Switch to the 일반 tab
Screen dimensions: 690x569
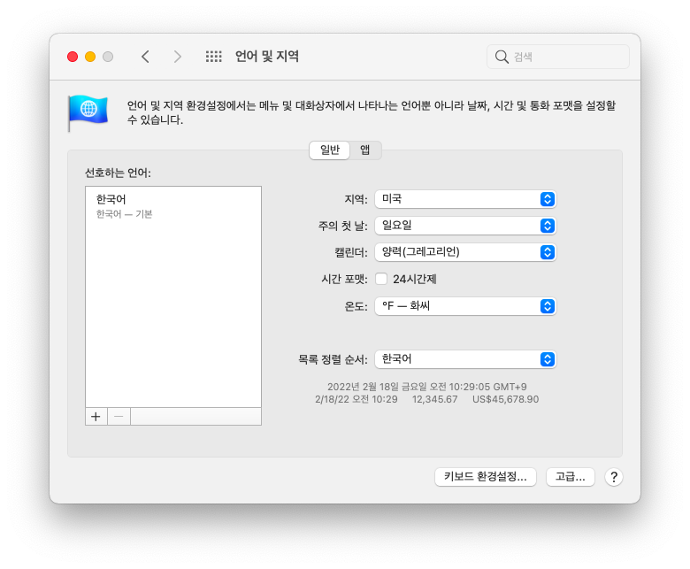(330, 150)
